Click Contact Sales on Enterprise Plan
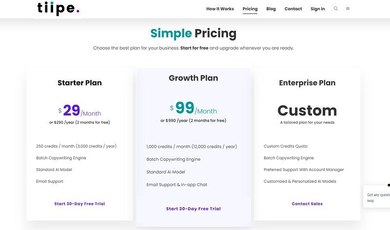 (x=307, y=204)
